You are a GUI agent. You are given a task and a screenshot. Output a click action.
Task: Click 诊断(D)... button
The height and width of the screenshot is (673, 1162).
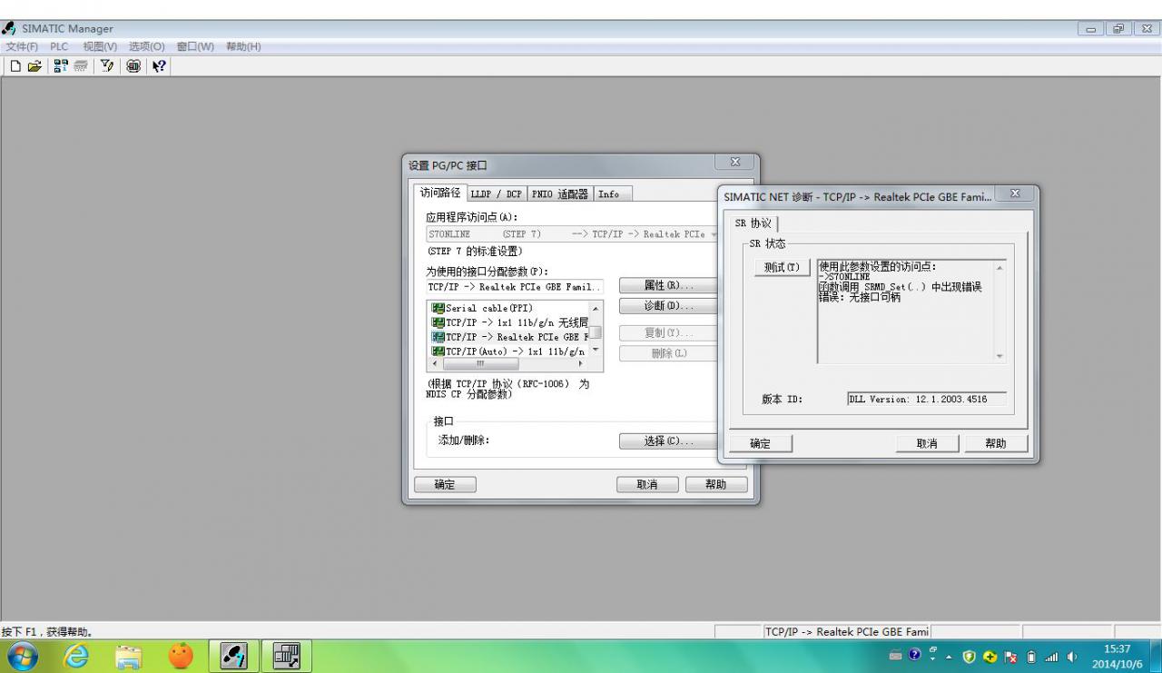(668, 305)
